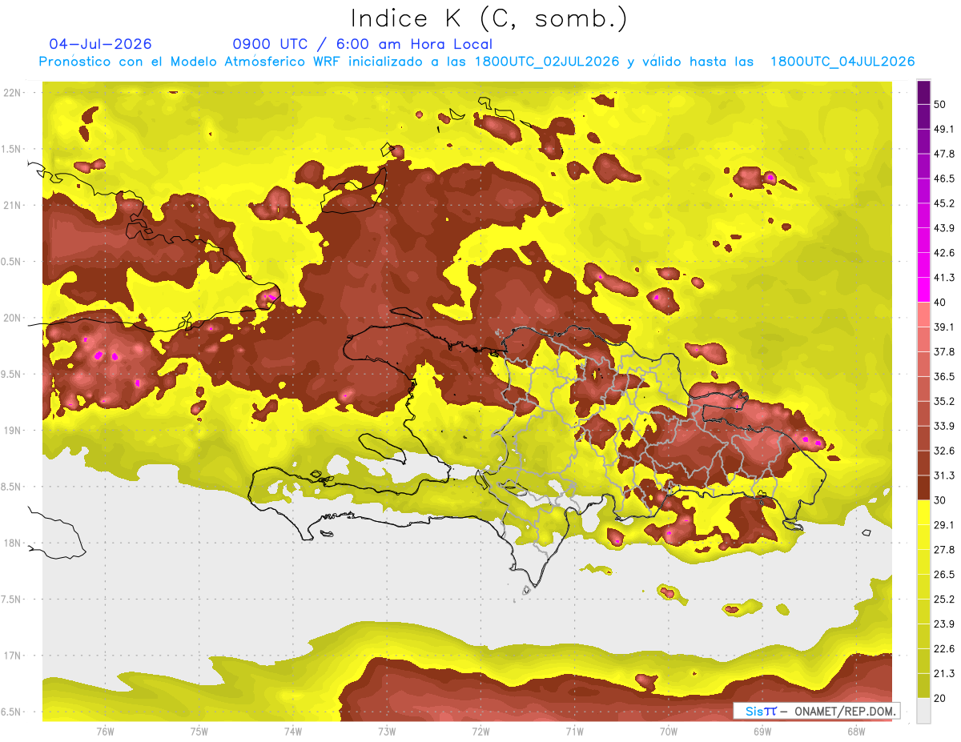Select the date label "04-Jul-2026"
The width and height of the screenshot is (961, 742).
pyautogui.click(x=100, y=44)
